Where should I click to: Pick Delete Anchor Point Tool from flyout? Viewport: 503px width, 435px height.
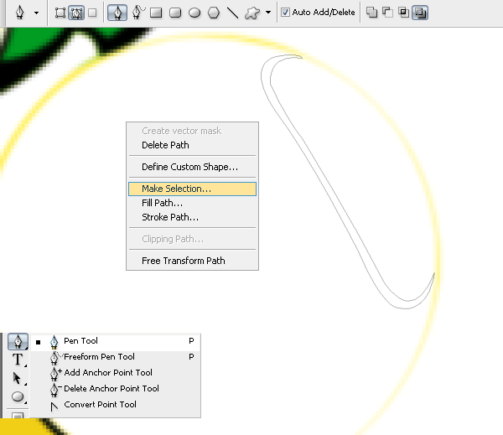[116, 389]
